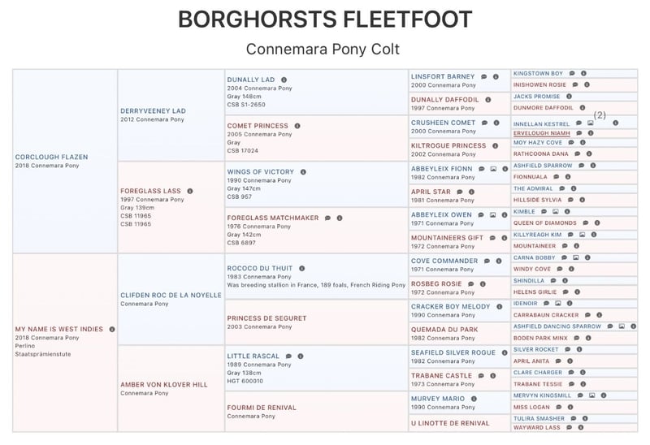Open info icon beside Dunally Lad

pyautogui.click(x=298, y=80)
